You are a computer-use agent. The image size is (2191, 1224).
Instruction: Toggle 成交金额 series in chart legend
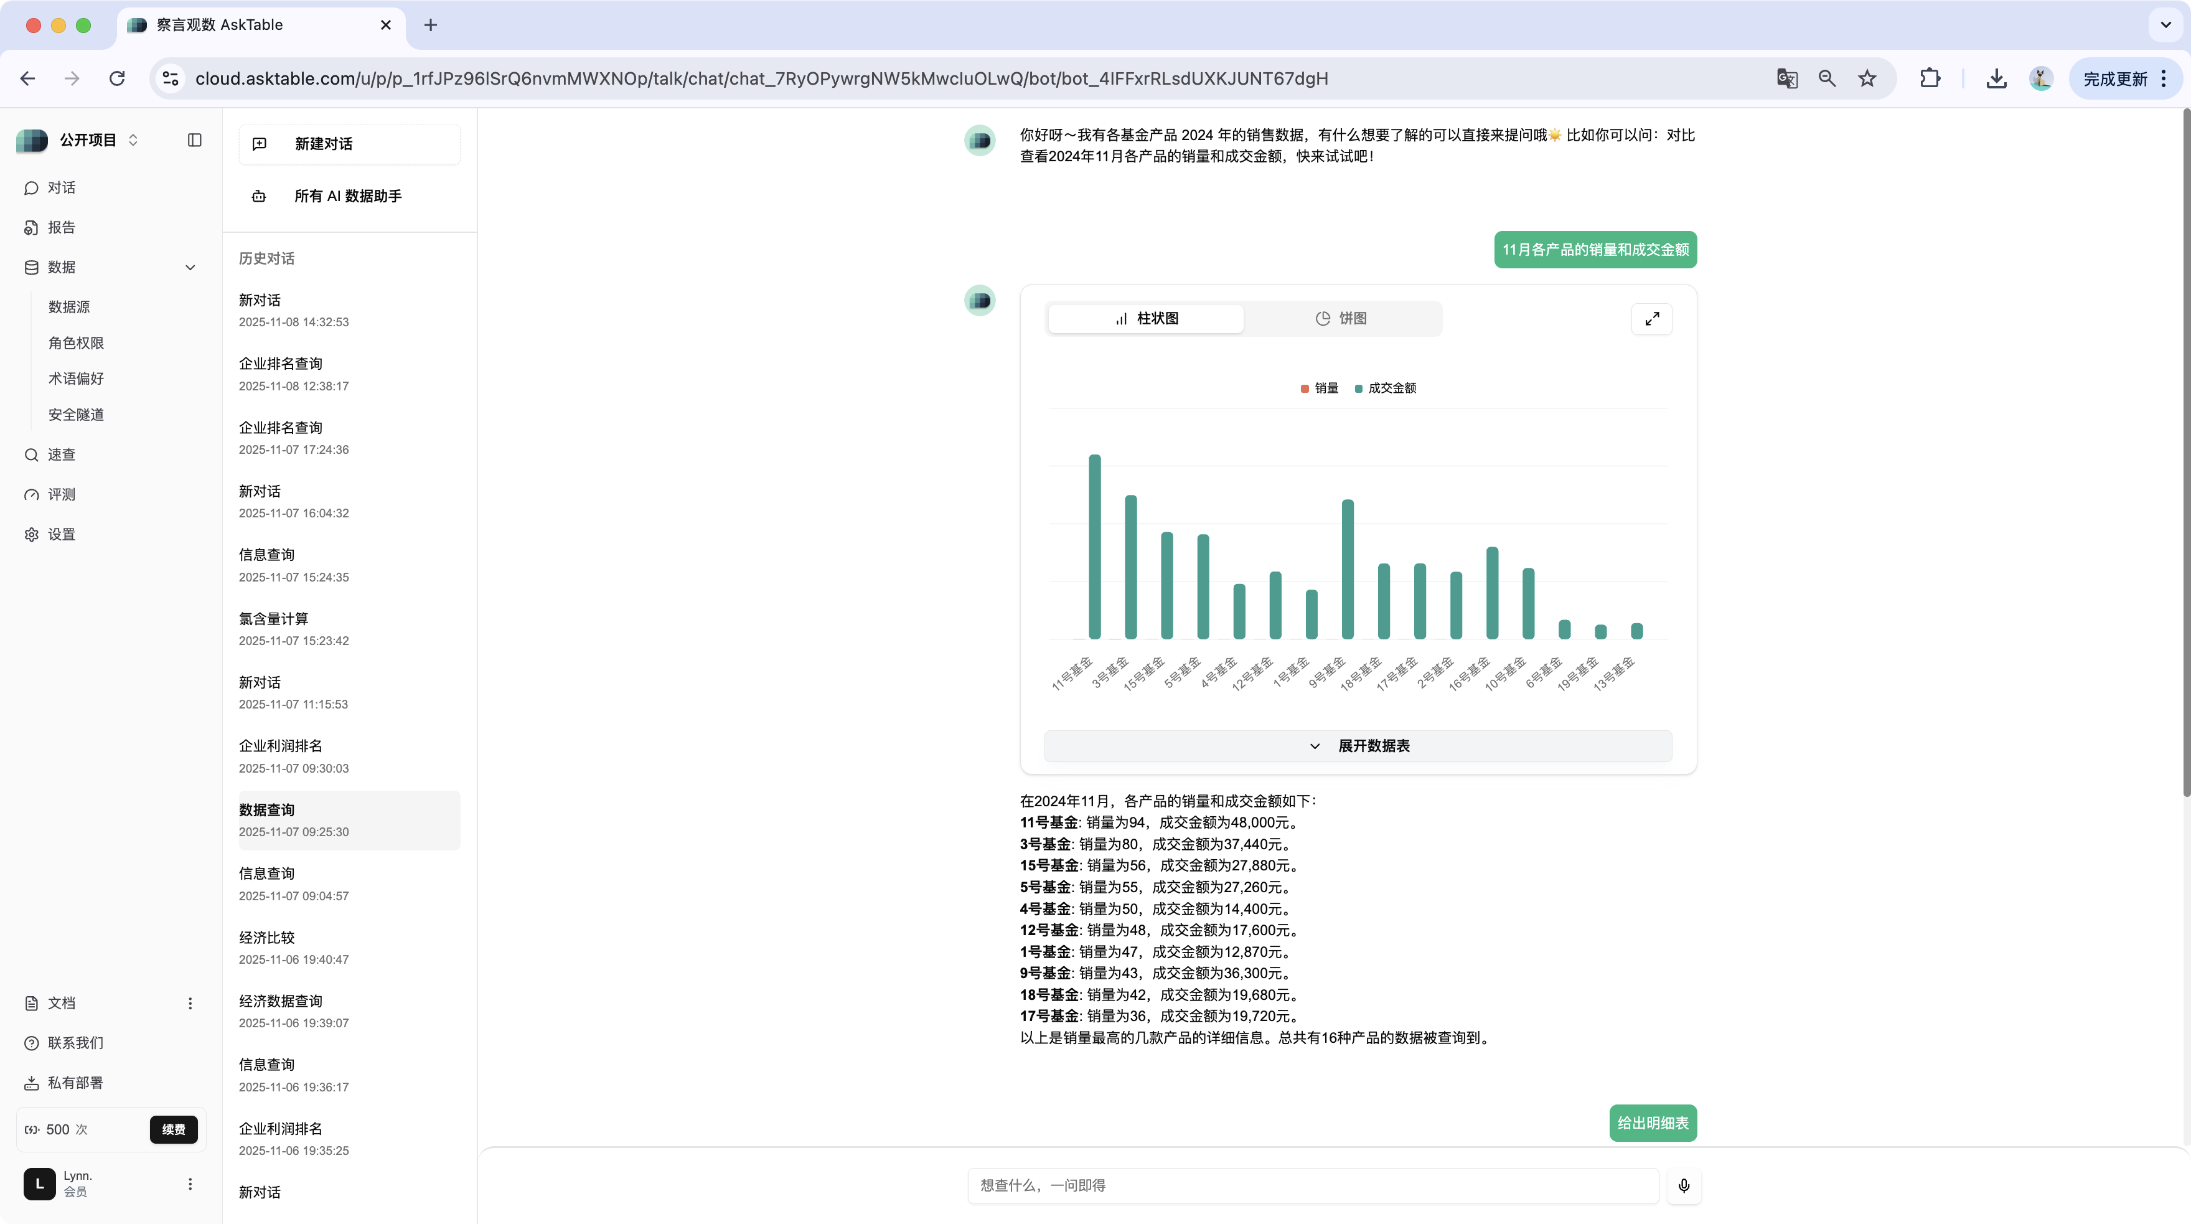pyautogui.click(x=1385, y=388)
